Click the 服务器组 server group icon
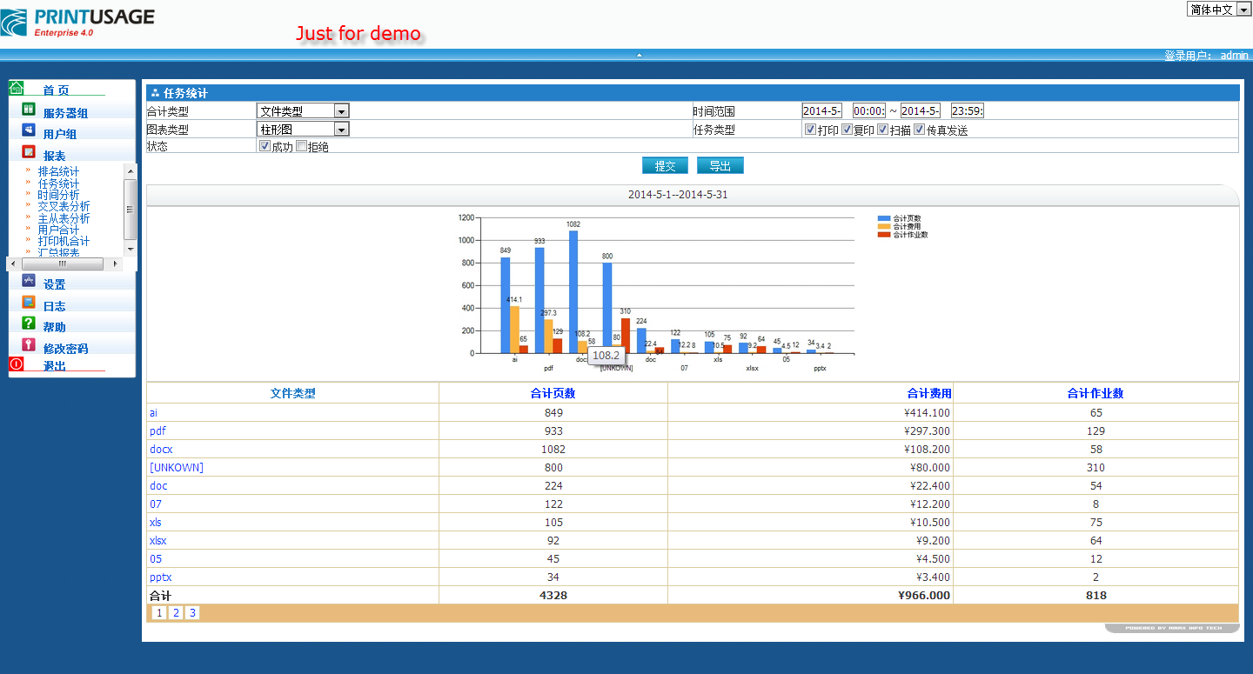The height and width of the screenshot is (674, 1253). pyautogui.click(x=29, y=110)
